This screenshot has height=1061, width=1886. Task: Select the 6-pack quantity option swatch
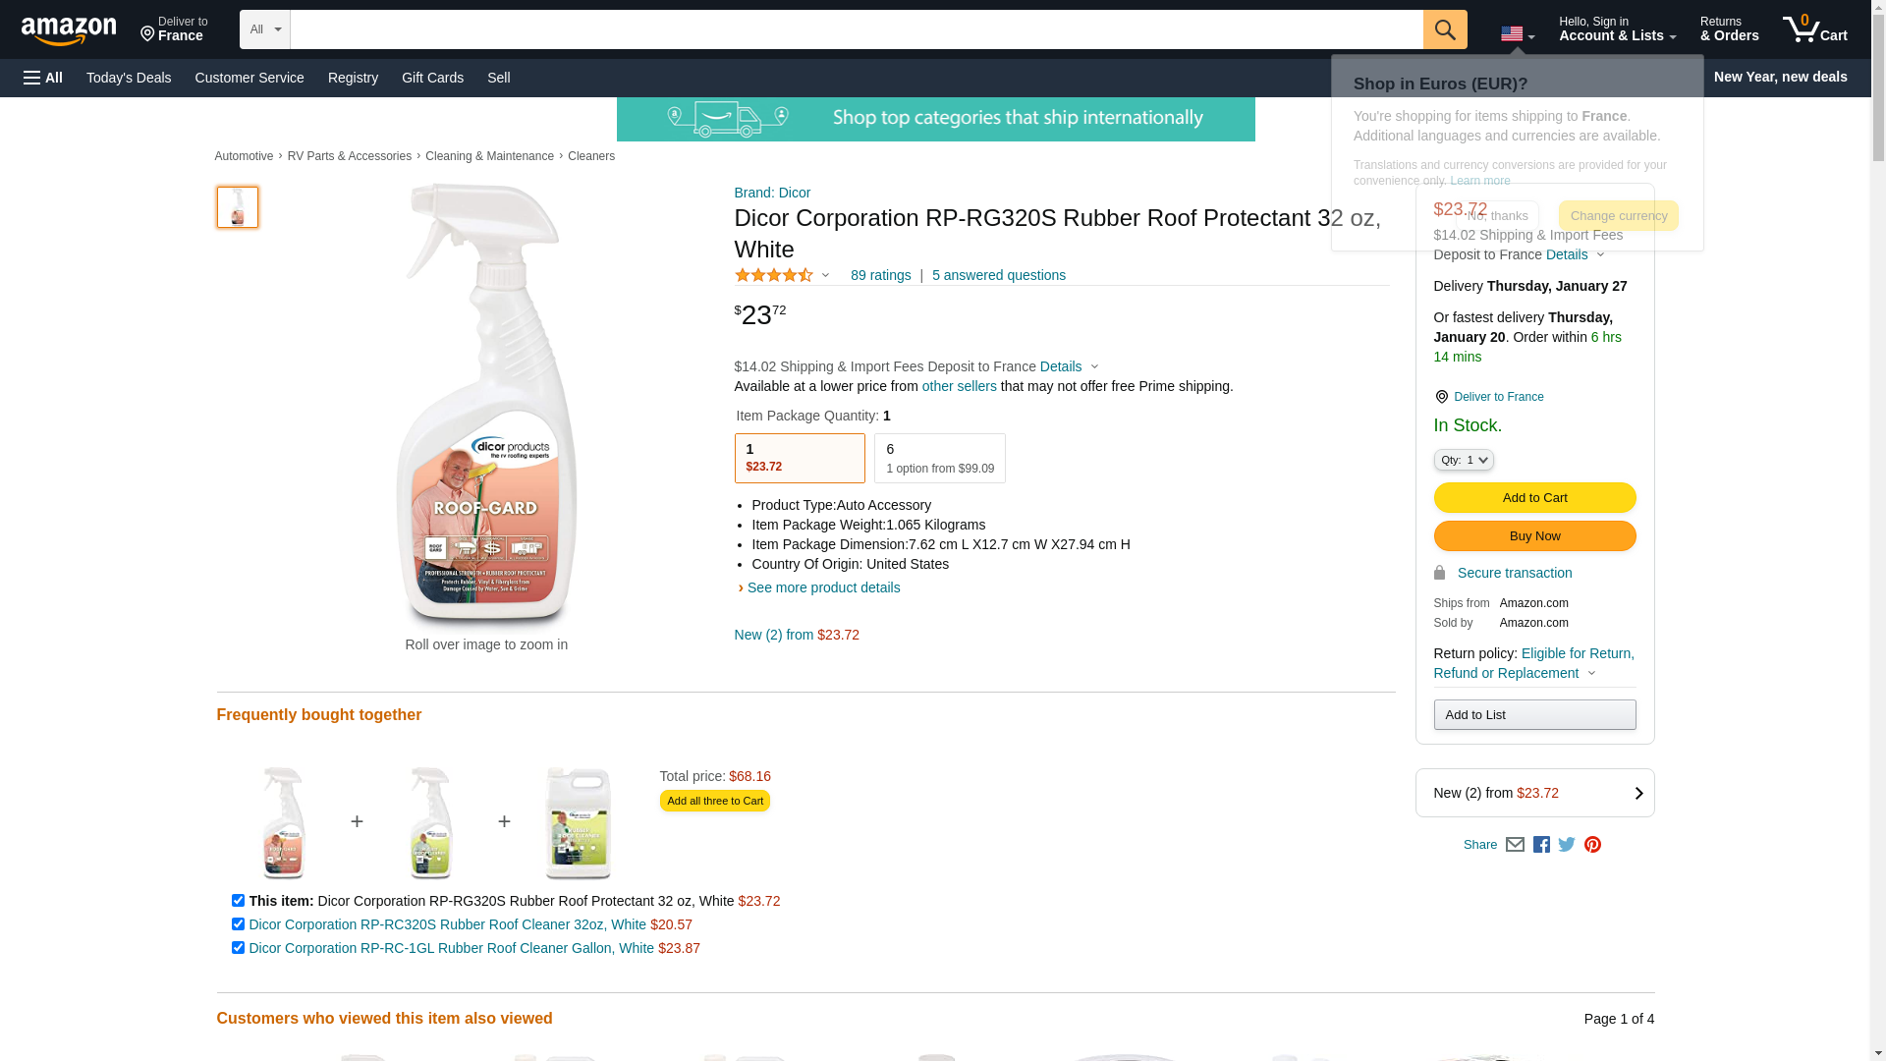939,459
